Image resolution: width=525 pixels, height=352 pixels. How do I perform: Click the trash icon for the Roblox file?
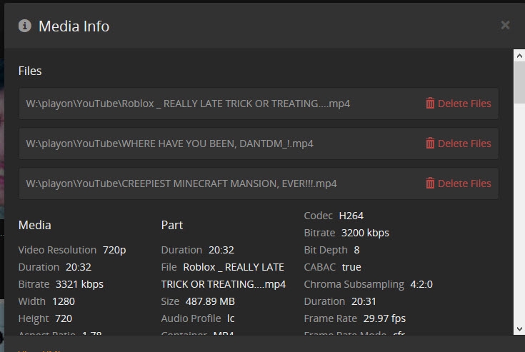tap(430, 104)
